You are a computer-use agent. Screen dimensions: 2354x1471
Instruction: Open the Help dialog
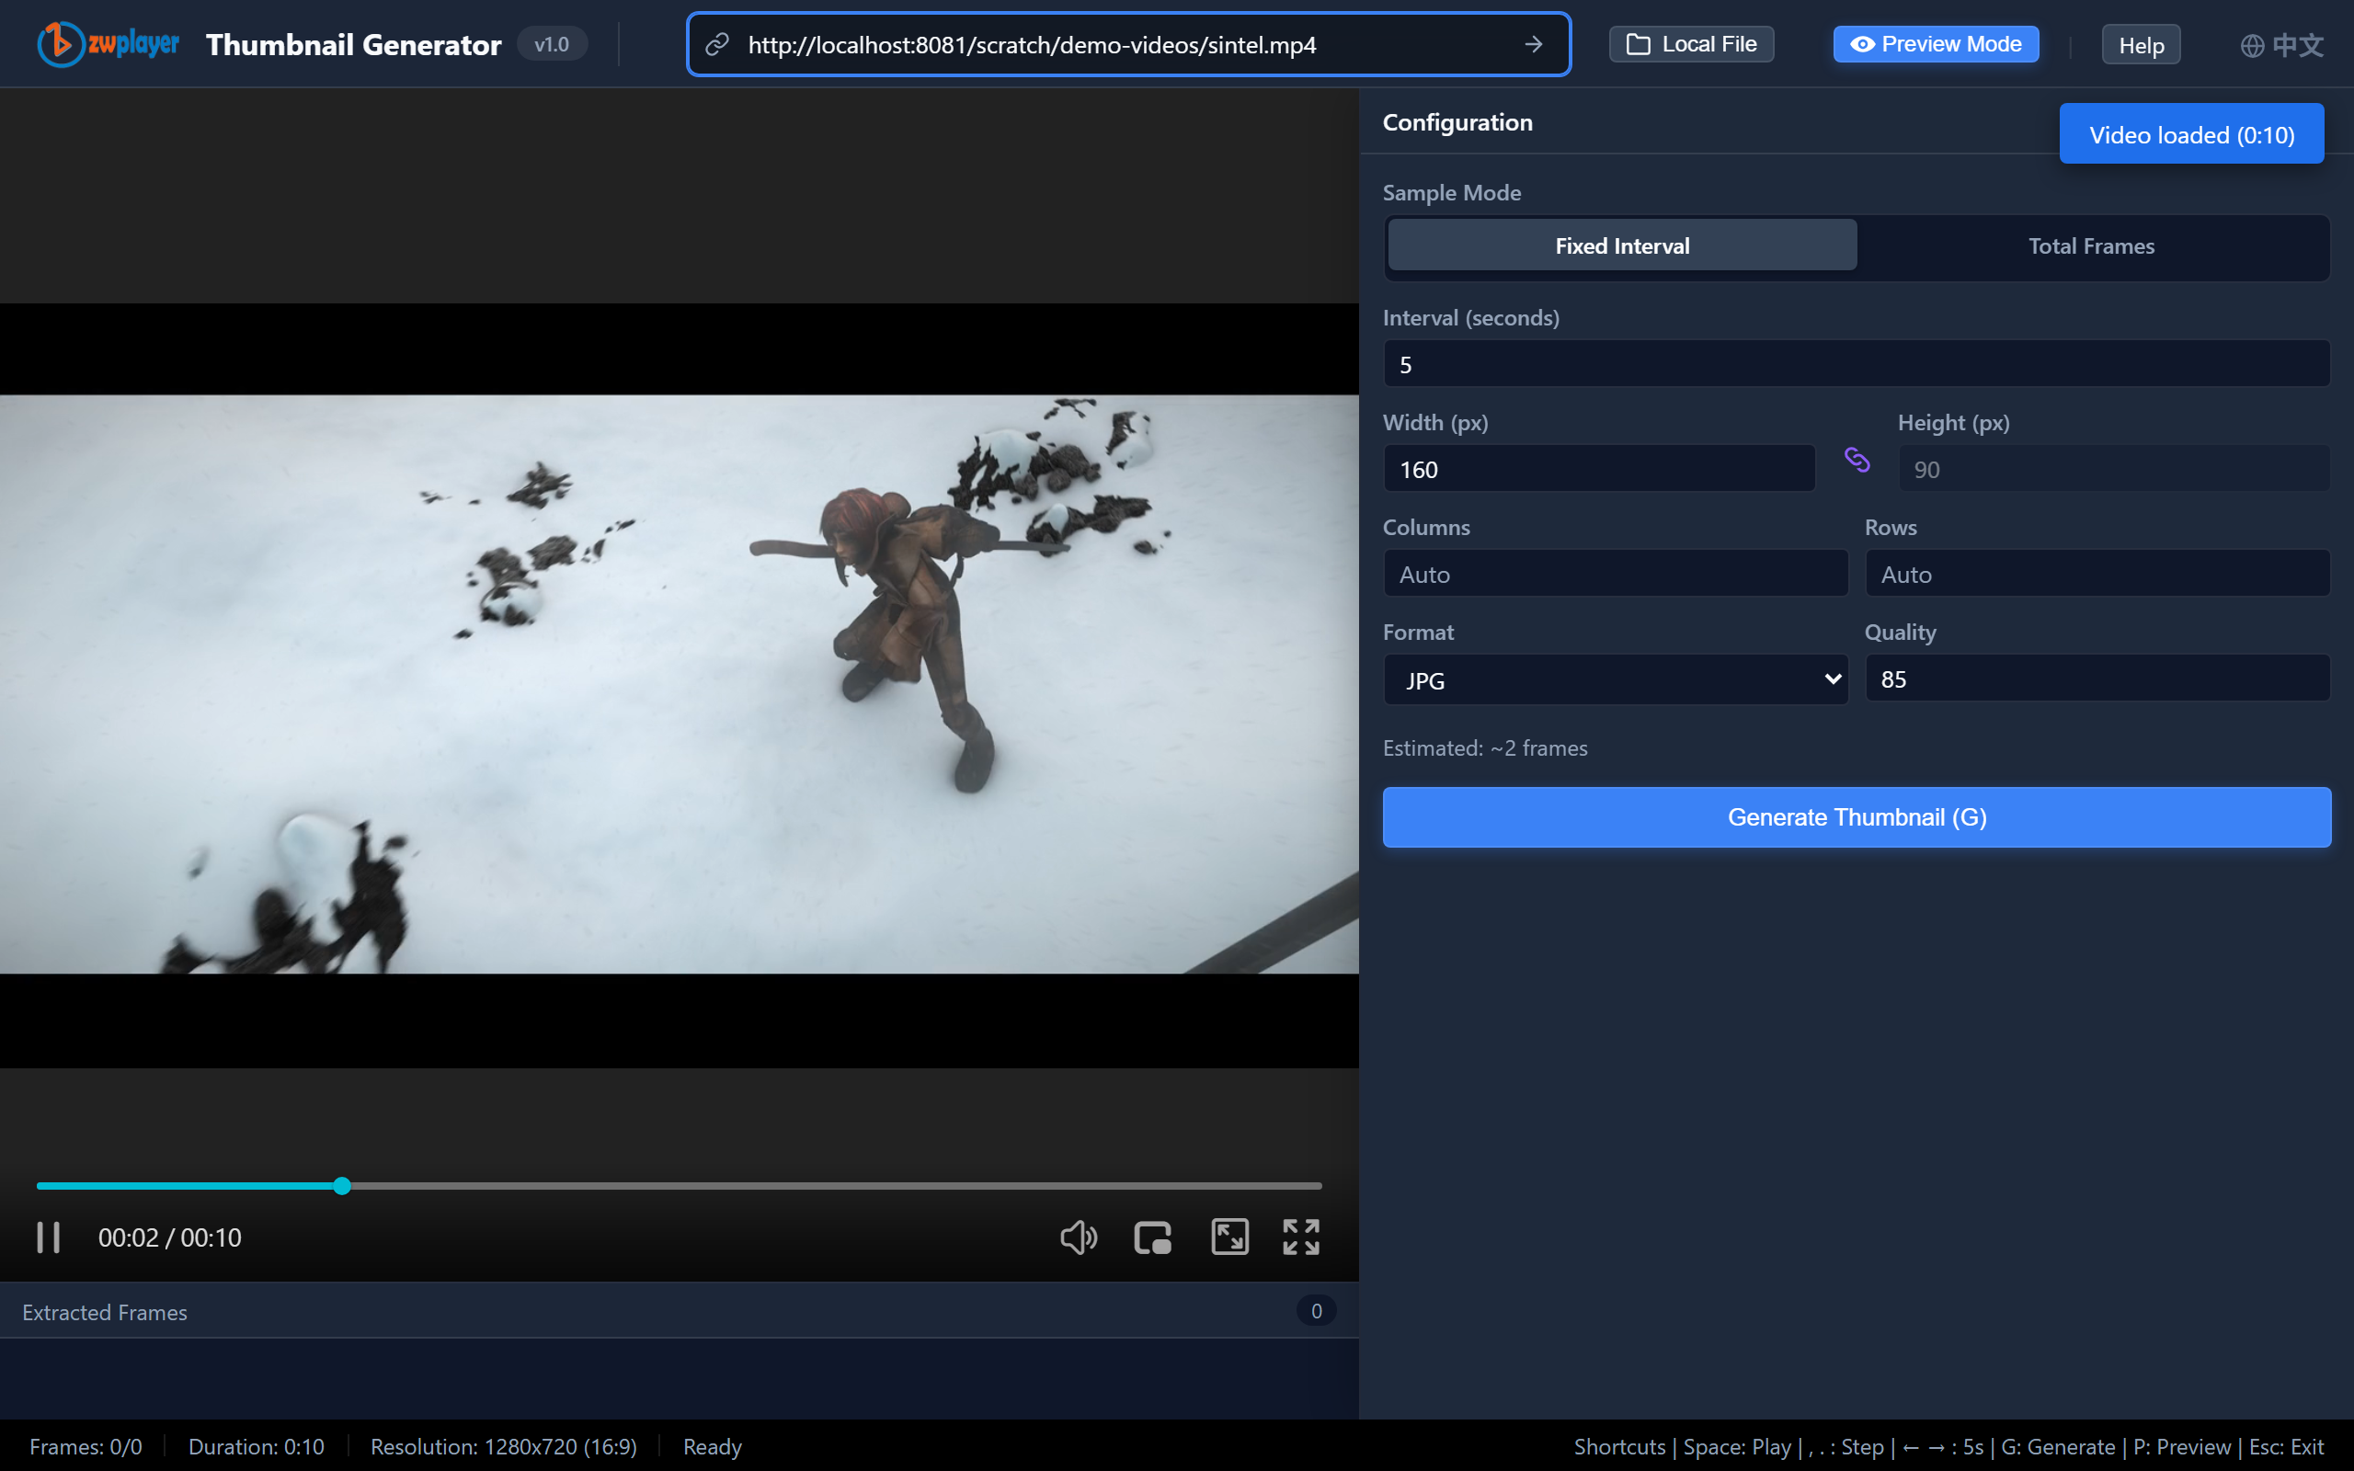(2141, 45)
